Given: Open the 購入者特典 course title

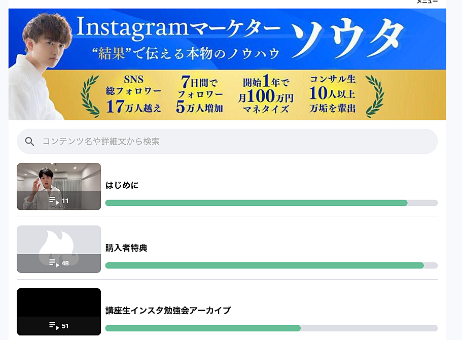Looking at the screenshot, I should 126,248.
